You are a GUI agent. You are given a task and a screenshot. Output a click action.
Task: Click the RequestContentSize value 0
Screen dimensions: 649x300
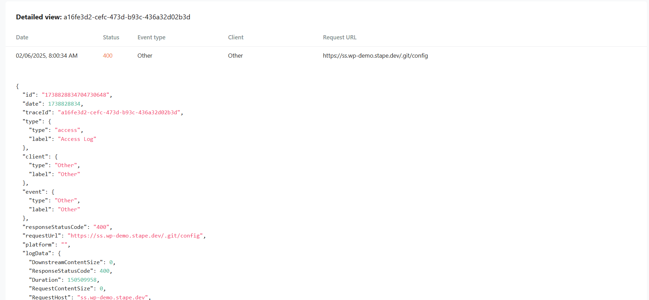click(x=101, y=288)
